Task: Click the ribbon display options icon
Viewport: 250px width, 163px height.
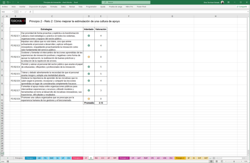Action: pos(229,2)
